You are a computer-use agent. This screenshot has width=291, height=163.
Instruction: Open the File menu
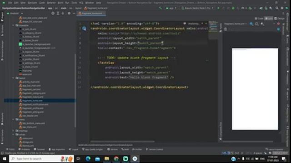pos(10,3)
